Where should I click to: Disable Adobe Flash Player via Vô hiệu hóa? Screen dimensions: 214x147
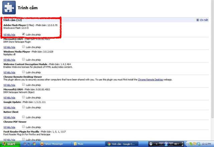pos(9,35)
